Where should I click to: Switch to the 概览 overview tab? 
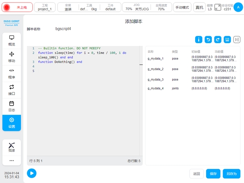tap(12, 40)
